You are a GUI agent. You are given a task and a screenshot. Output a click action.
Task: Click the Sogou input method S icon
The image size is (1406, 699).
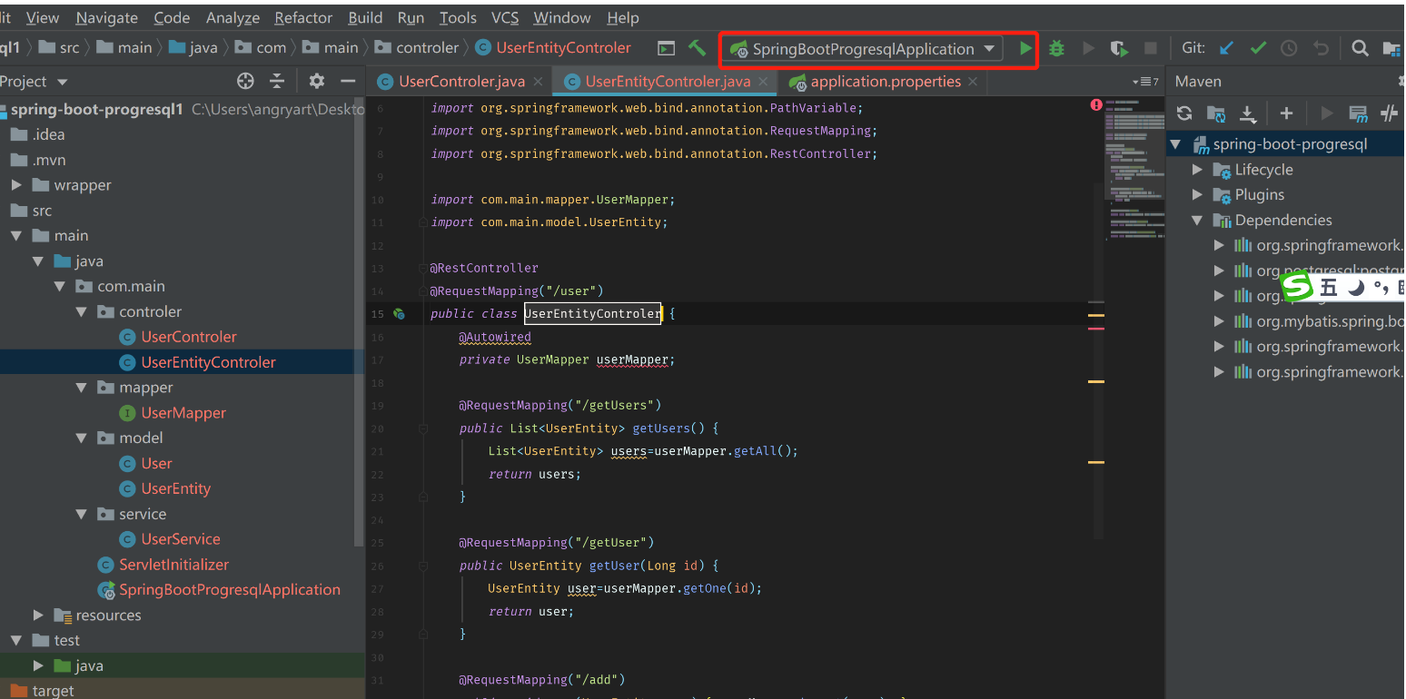(x=1297, y=287)
